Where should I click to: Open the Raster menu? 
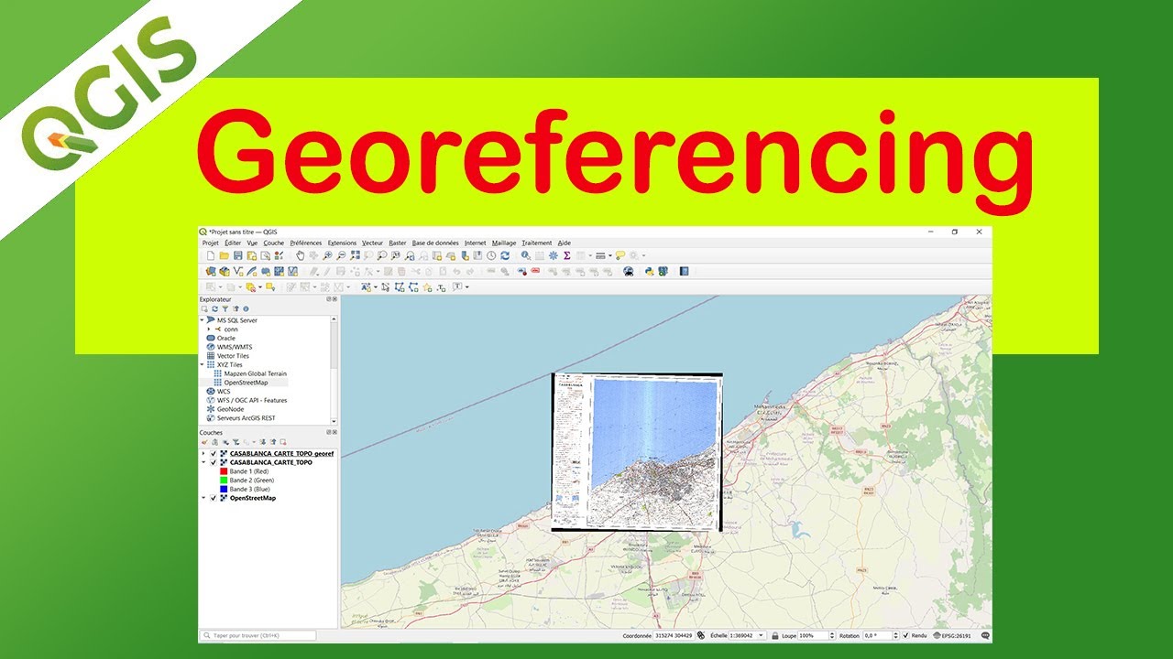click(x=397, y=243)
